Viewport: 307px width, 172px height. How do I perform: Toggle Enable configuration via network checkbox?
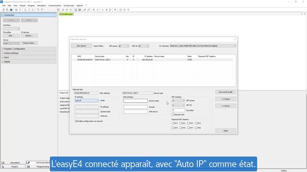click(x=76, y=121)
